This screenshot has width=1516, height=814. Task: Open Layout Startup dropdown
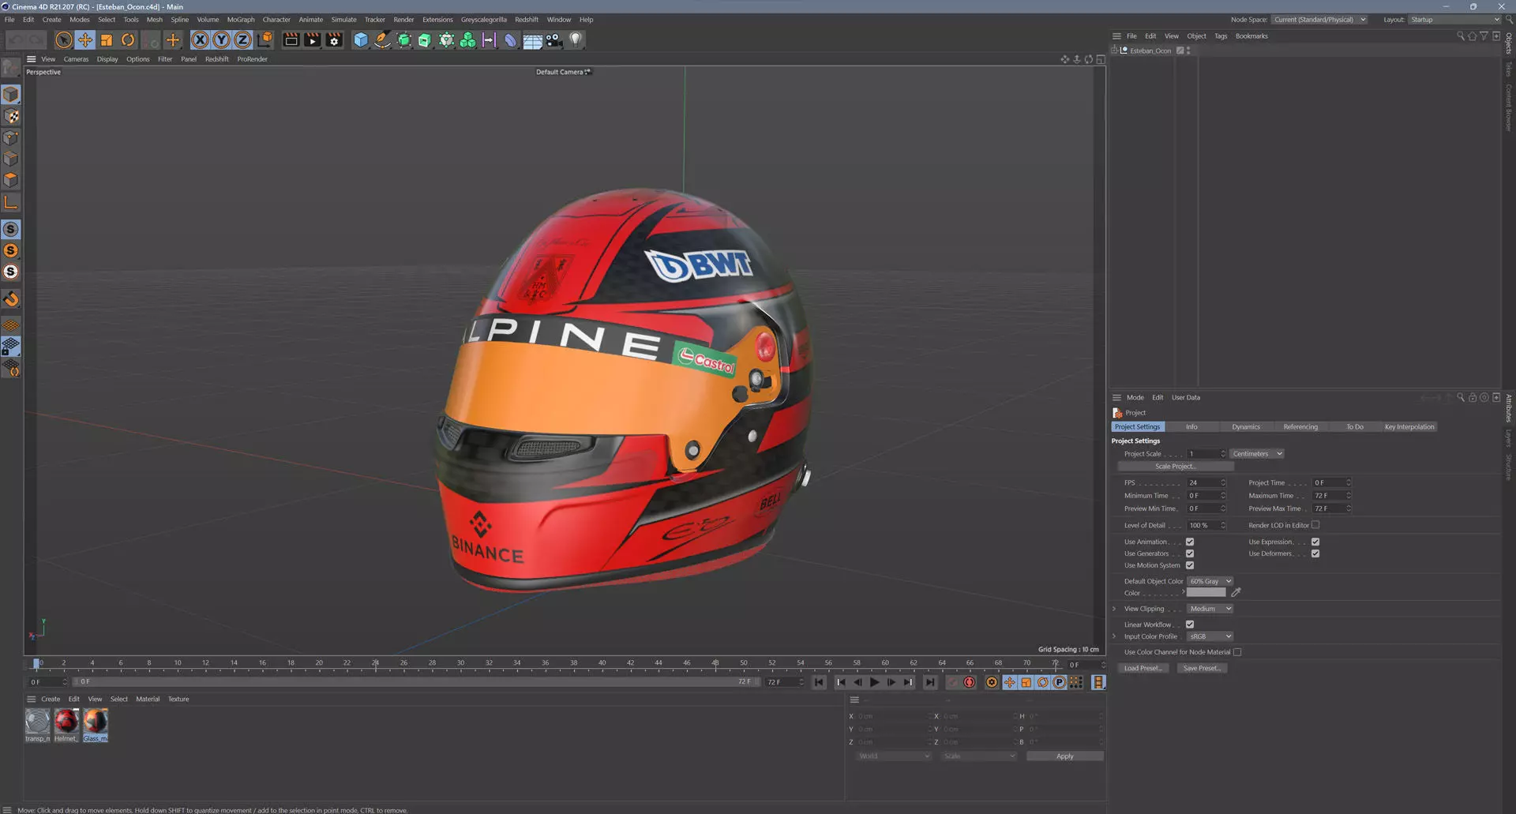1454,20
